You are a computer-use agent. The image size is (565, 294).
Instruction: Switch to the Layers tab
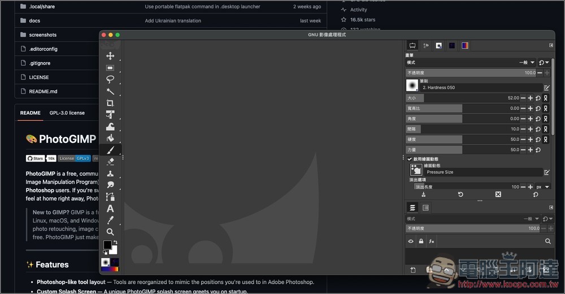pos(412,207)
